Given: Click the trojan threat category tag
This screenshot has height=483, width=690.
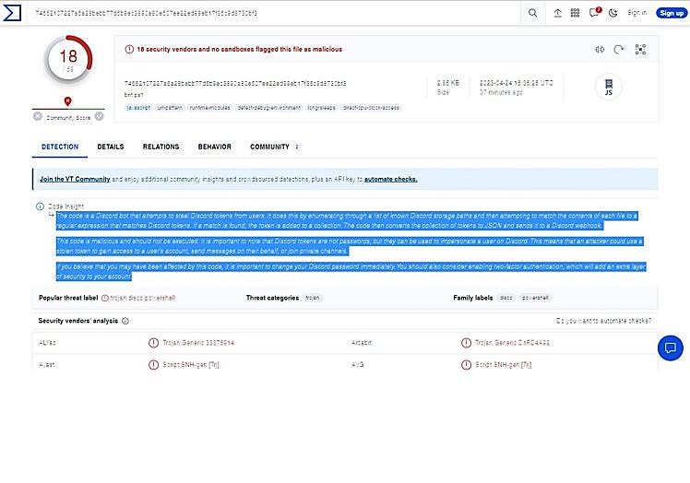Looking at the screenshot, I should (313, 298).
